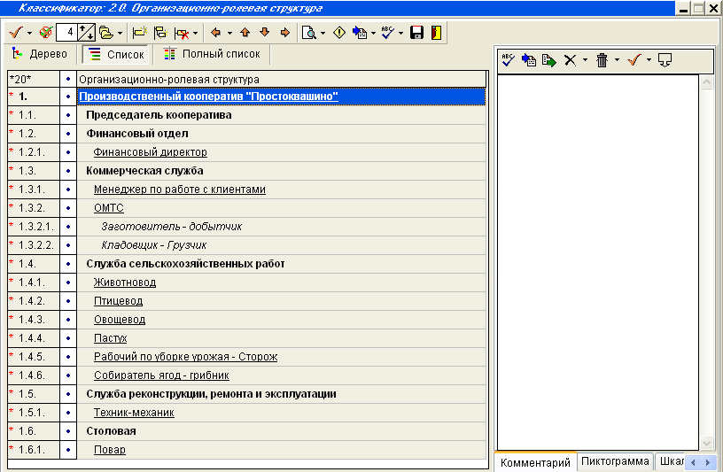723x472 pixels.
Task: Click the exit door icon
Action: (436, 33)
